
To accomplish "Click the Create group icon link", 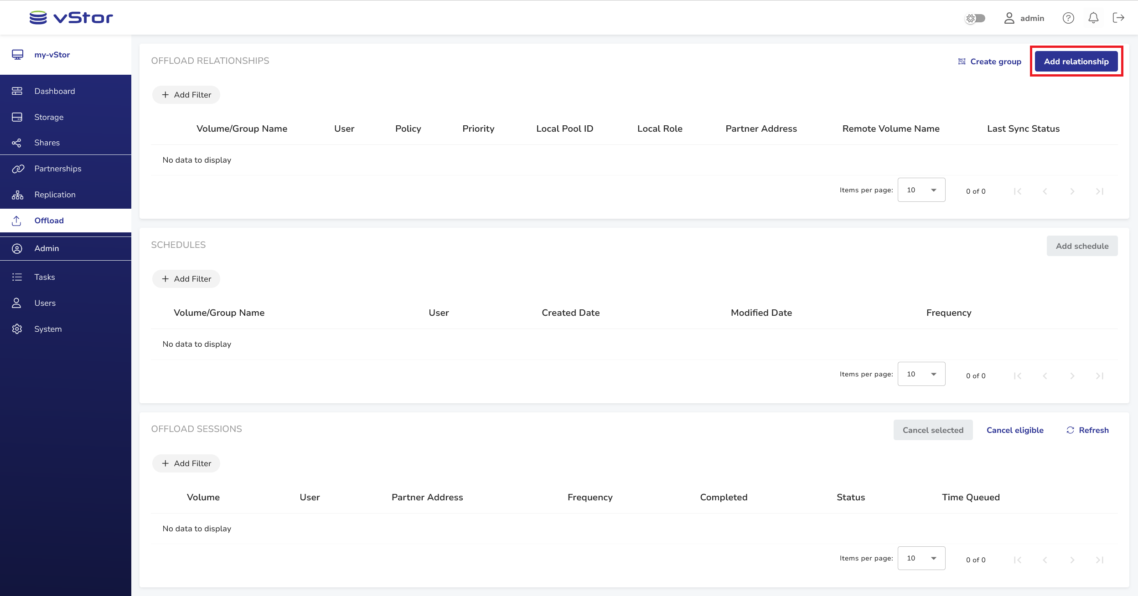I will (x=989, y=62).
